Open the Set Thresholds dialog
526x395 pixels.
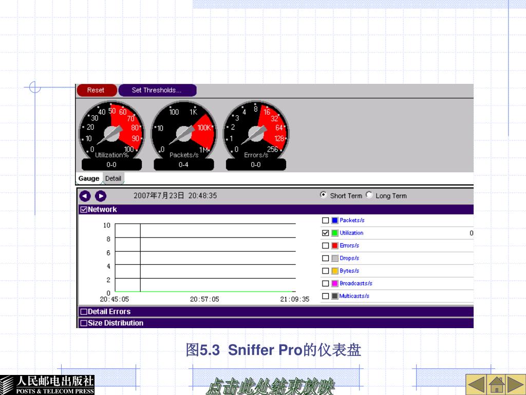157,91
